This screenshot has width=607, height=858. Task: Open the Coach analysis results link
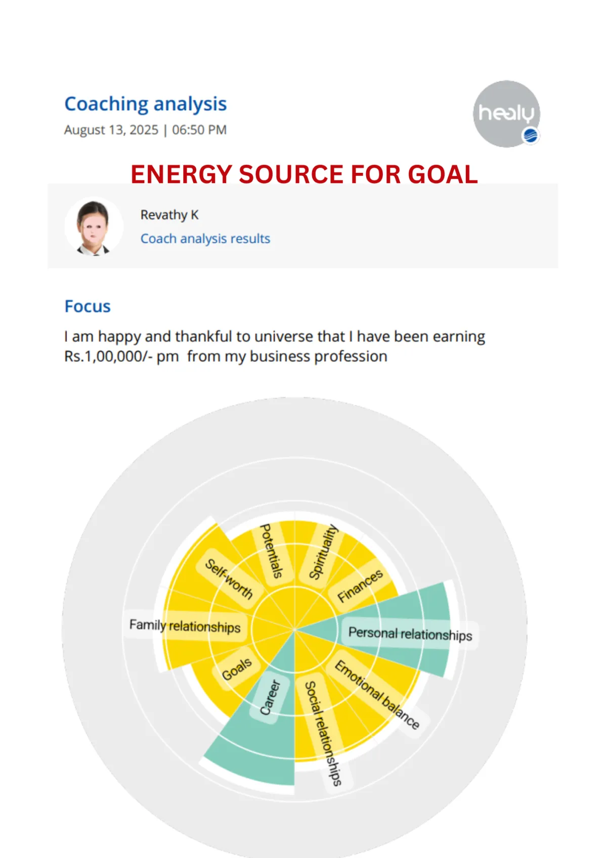[x=205, y=239]
